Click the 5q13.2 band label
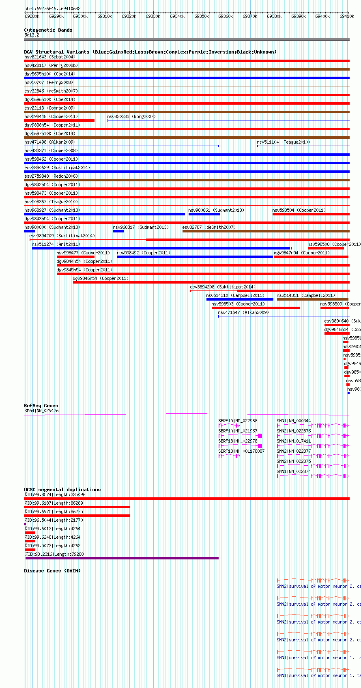361x688 pixels. [x=32, y=35]
